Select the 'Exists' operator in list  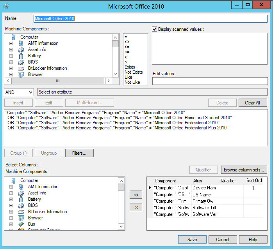click(x=130, y=67)
